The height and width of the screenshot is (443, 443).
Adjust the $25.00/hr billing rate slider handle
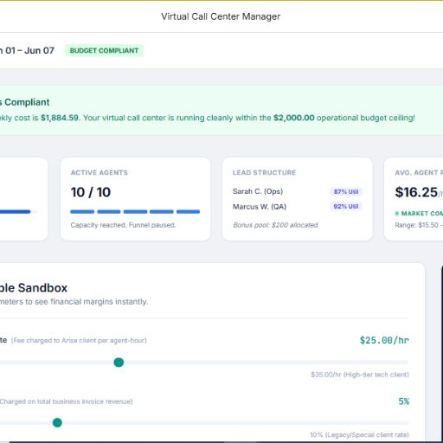119,363
